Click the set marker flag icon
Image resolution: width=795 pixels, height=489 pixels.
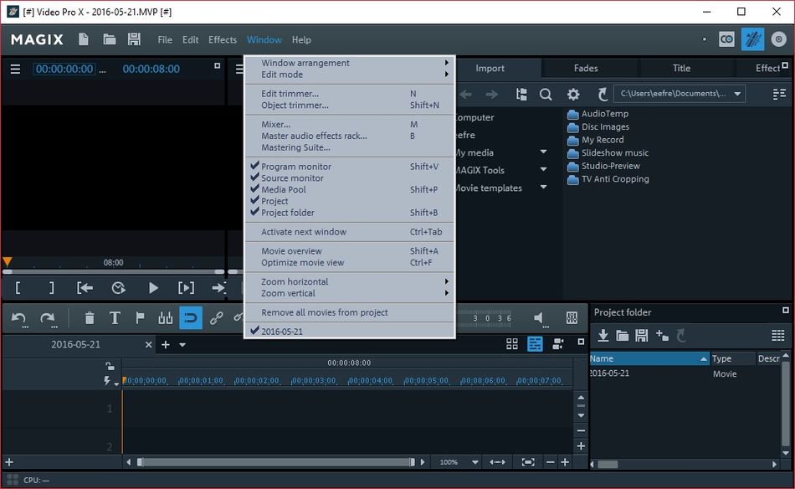(140, 318)
